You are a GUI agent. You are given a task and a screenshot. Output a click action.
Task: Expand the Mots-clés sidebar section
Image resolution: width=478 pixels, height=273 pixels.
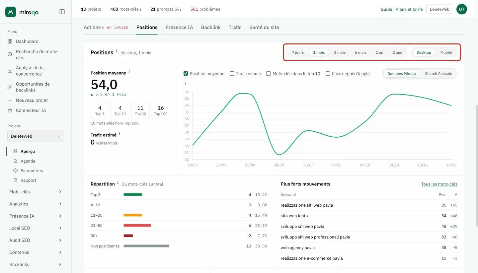[x=36, y=192]
